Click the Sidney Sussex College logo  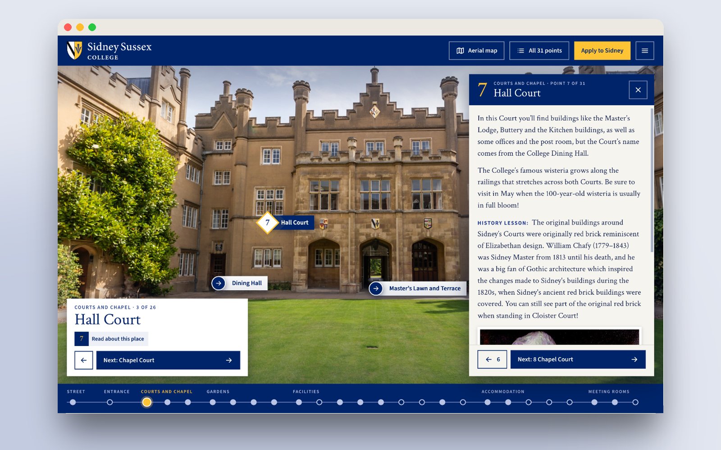pos(110,50)
